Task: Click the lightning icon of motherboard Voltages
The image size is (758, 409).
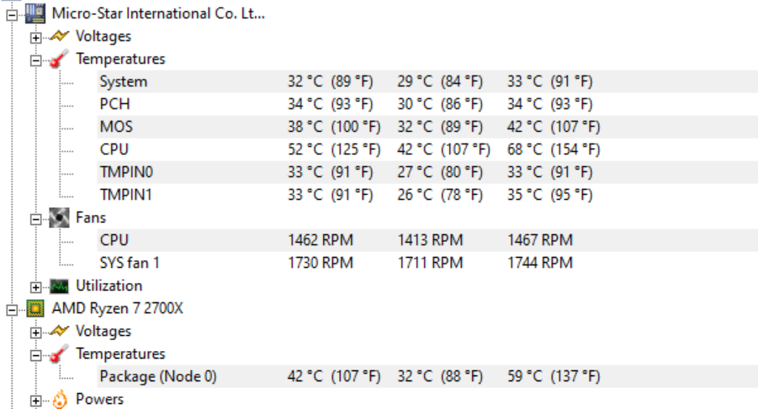Action: click(x=59, y=36)
